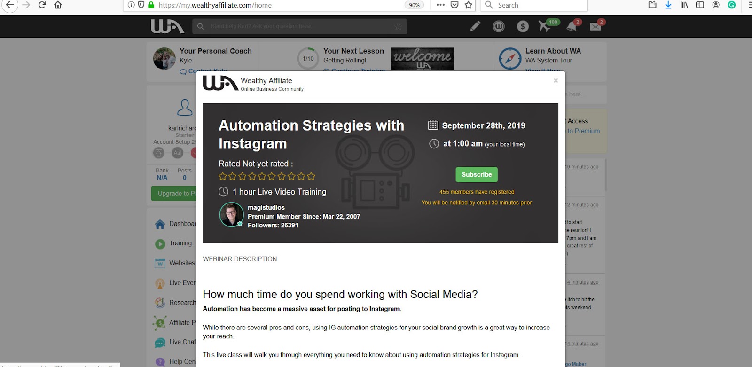Click the browser Search box
The image size is (752, 367).
(x=534, y=5)
